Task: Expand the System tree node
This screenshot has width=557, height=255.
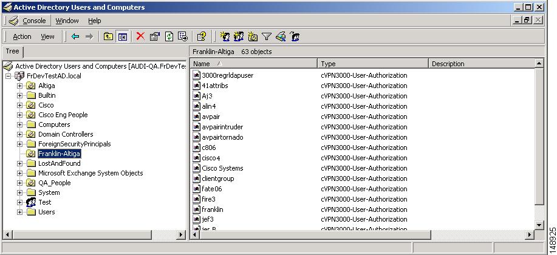Action: [20, 193]
